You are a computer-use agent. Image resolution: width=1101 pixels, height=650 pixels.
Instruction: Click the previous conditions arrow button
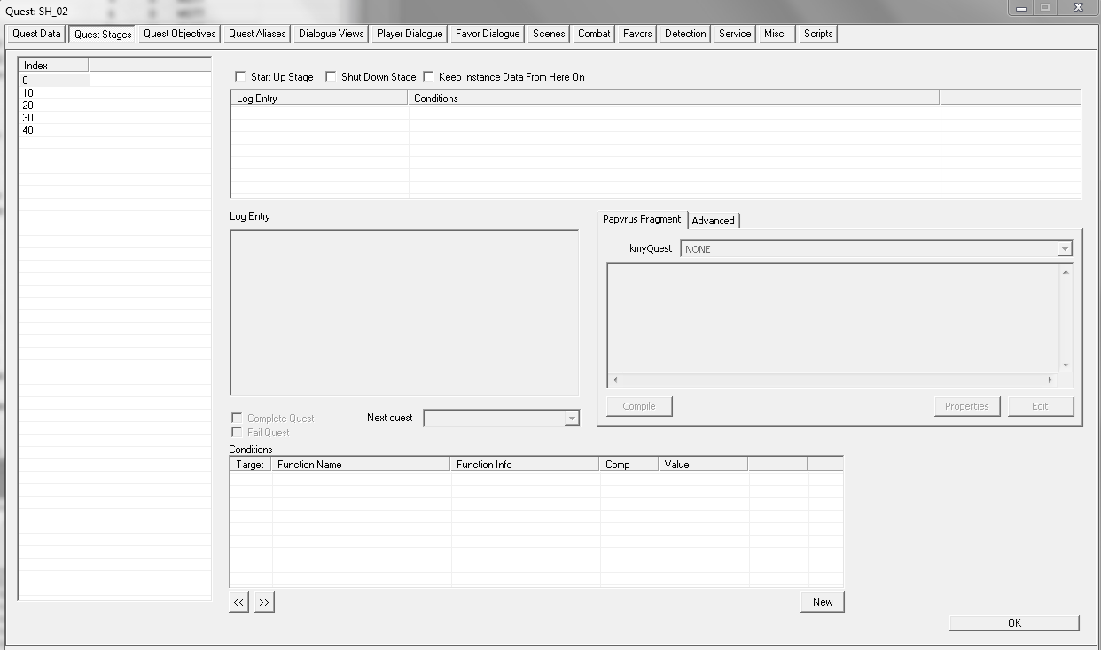click(x=238, y=602)
